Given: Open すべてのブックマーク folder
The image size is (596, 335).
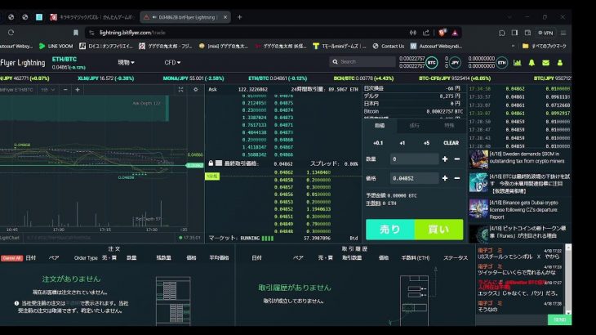Looking at the screenshot, I should [x=545, y=46].
